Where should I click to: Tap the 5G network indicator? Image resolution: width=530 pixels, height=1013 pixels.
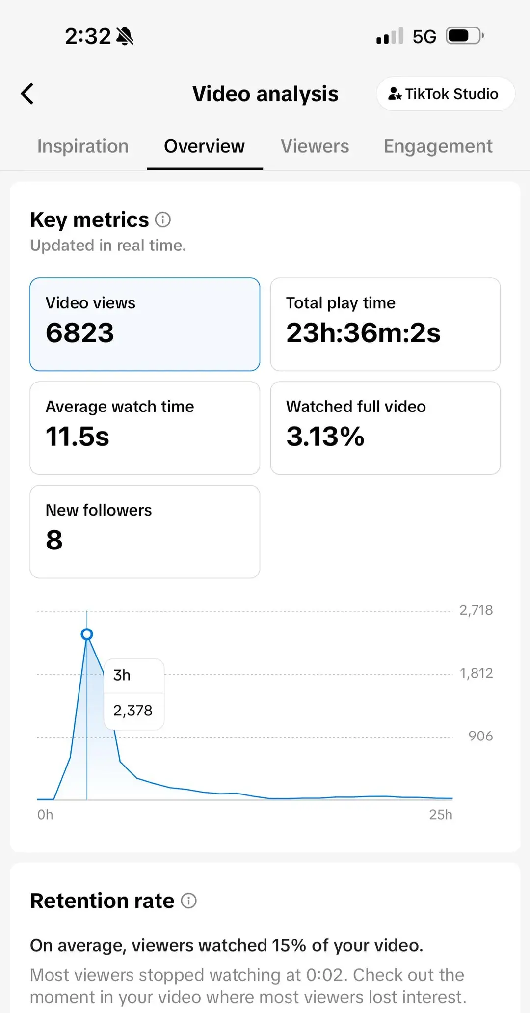tap(424, 37)
